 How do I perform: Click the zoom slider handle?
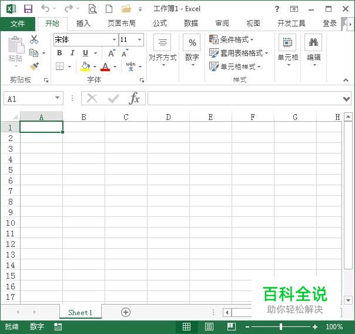pyautogui.click(x=281, y=326)
